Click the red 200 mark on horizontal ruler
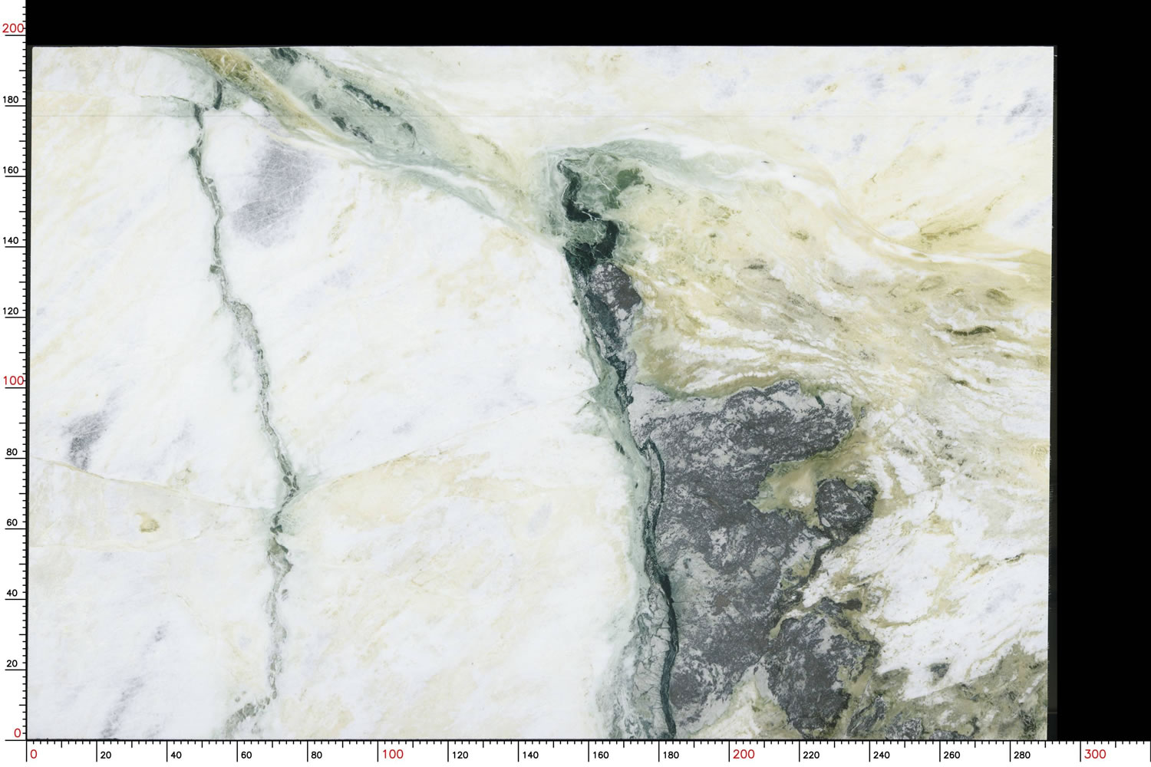The image size is (1151, 767). tap(743, 754)
